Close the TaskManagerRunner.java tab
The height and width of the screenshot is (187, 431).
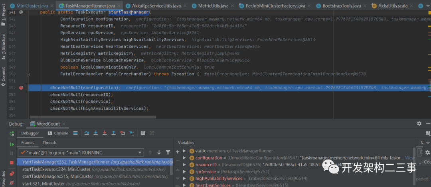(x=119, y=6)
